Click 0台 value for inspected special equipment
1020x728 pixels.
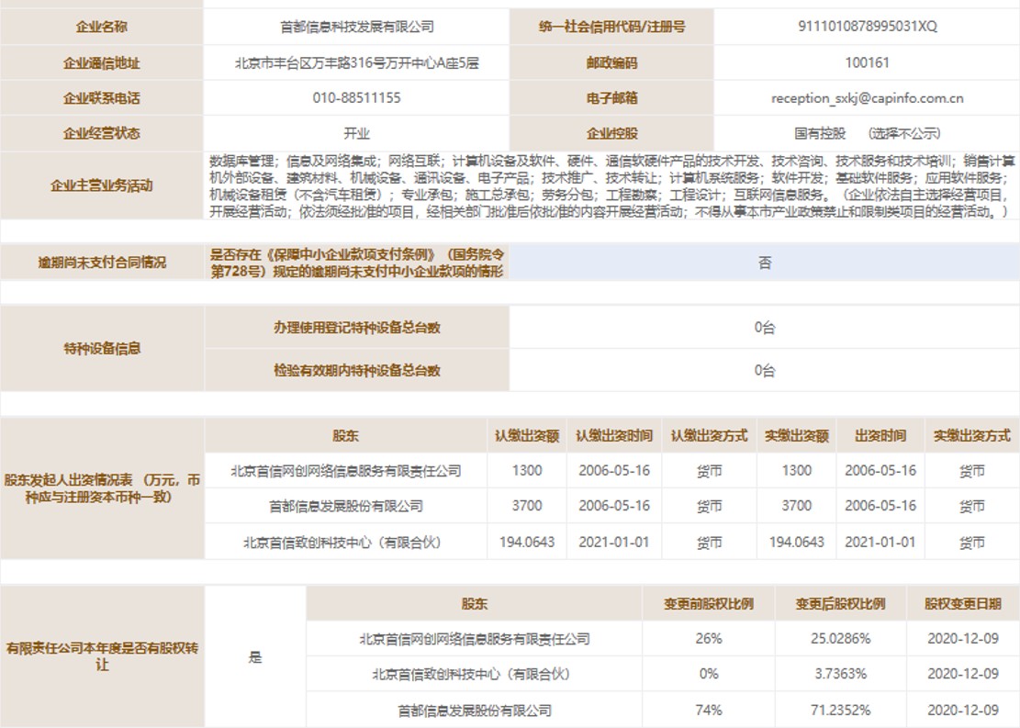coord(765,370)
